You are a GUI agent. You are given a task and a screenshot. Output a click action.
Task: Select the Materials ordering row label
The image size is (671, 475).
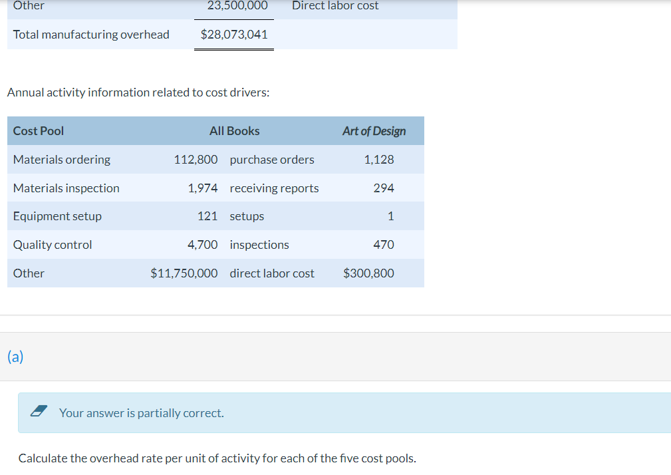(x=62, y=160)
